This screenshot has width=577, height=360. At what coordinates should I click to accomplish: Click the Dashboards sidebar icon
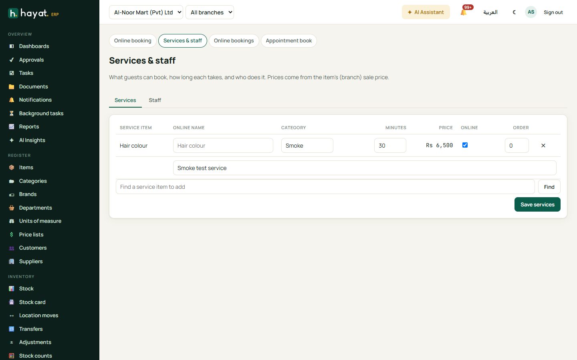pyautogui.click(x=12, y=46)
